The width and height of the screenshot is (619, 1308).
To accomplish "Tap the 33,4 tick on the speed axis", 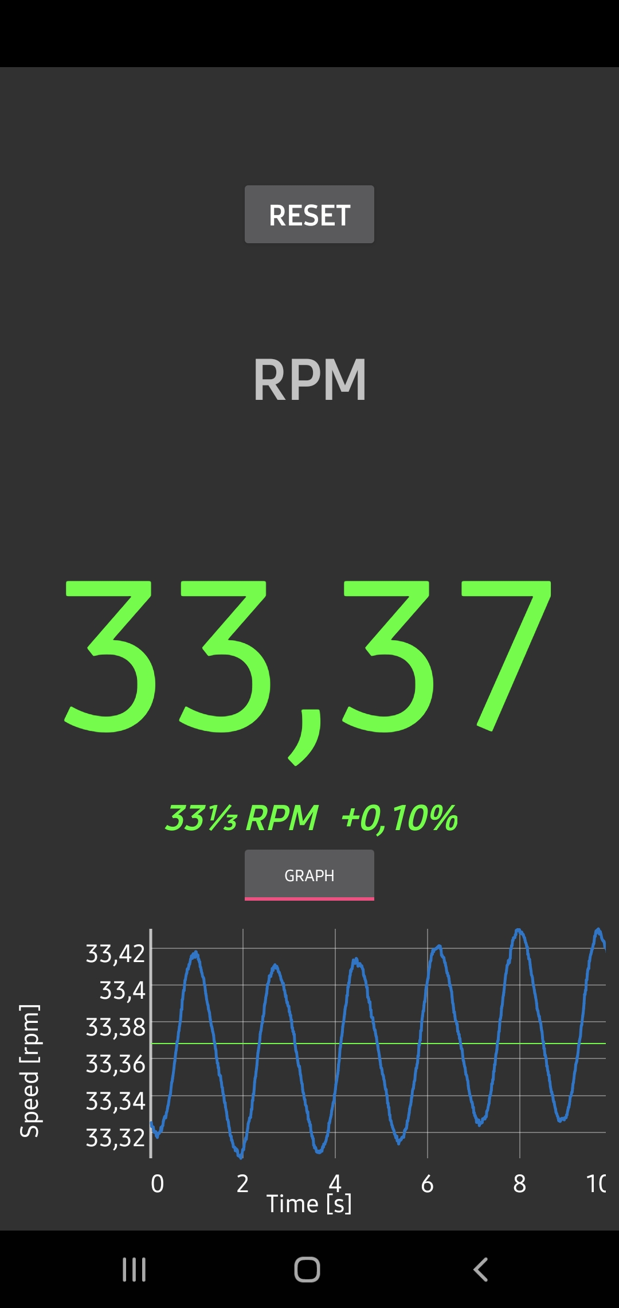I will pyautogui.click(x=123, y=990).
